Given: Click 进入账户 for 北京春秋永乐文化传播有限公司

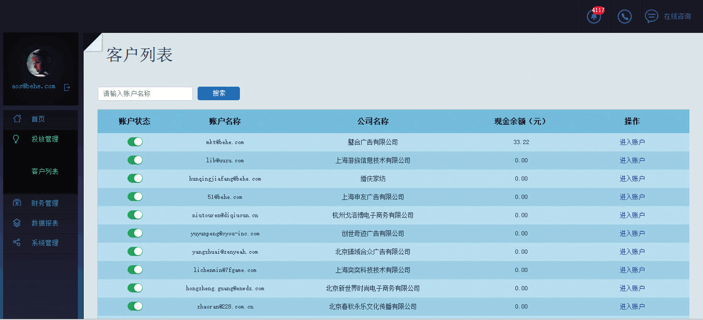Looking at the screenshot, I should 632,306.
